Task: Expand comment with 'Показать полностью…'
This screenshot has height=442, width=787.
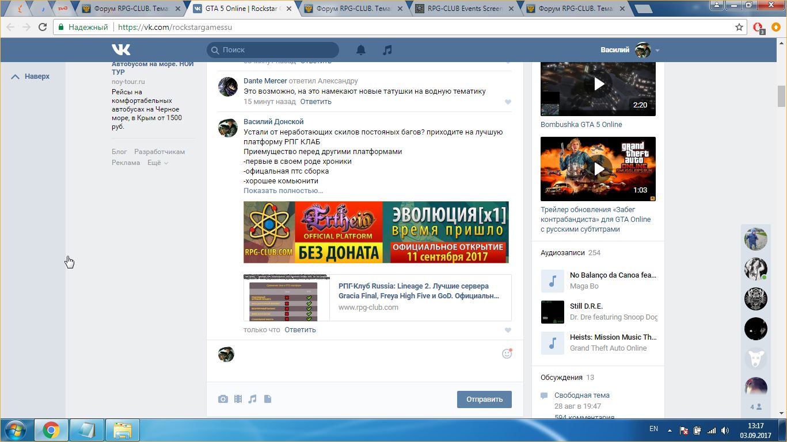Action: 283,191
